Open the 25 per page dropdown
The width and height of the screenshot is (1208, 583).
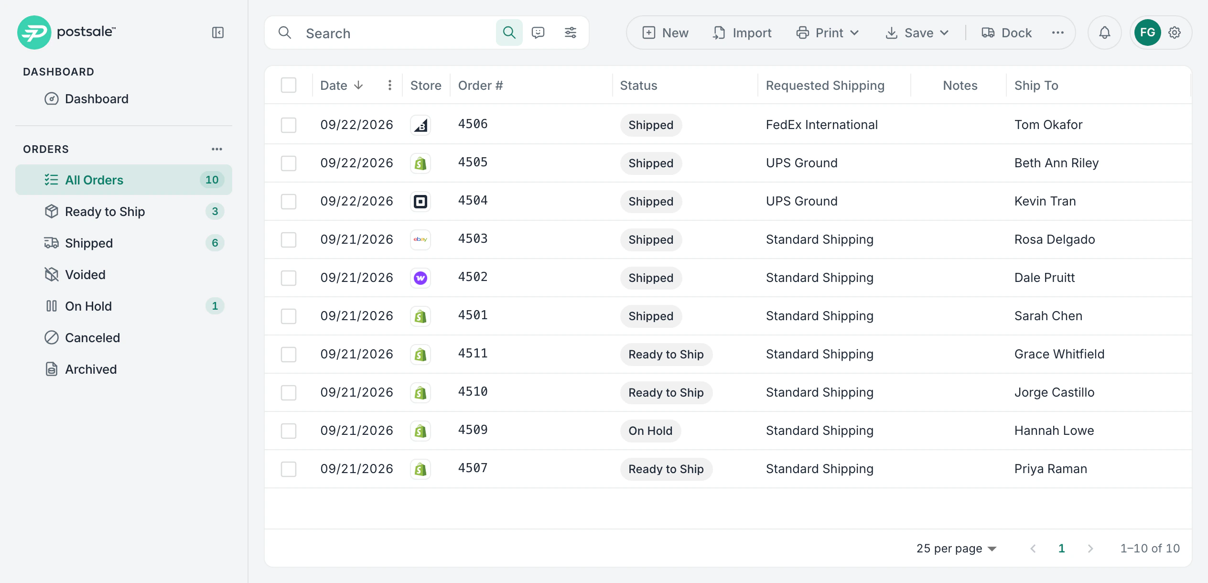click(956, 548)
